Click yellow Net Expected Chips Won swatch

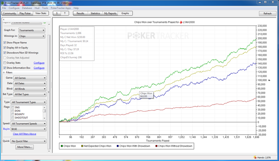click(x=82, y=146)
